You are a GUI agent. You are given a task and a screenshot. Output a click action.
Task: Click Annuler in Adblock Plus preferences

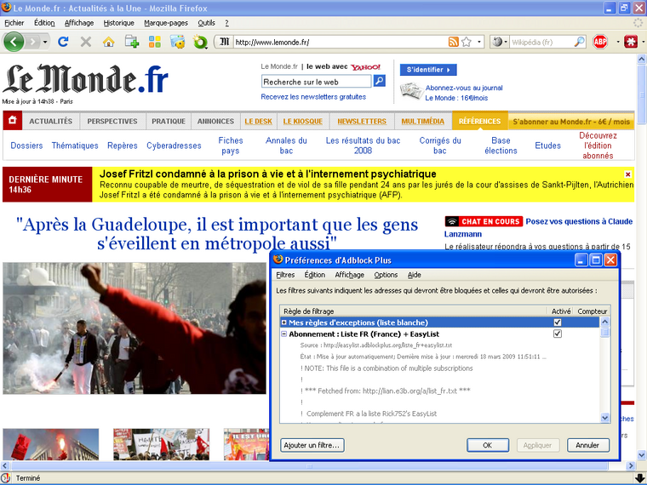click(x=587, y=445)
